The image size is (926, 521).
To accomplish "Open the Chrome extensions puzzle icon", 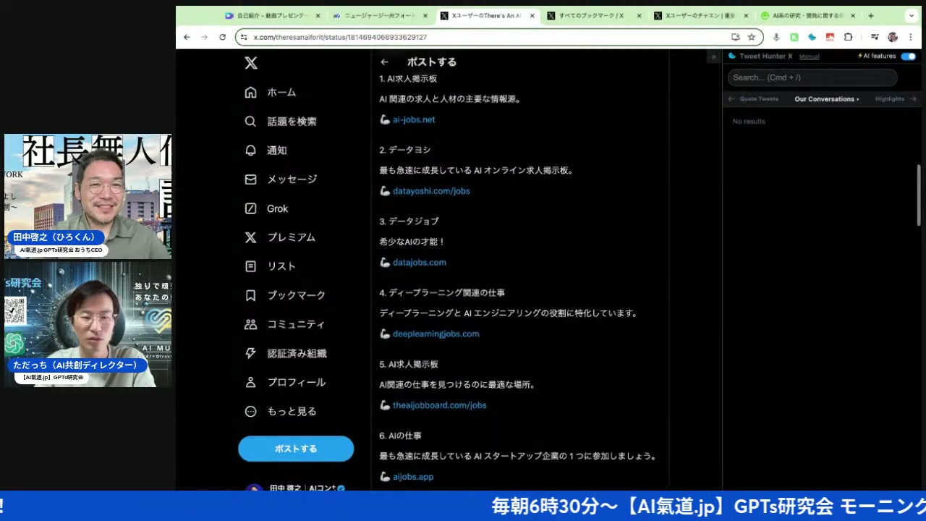I will click(848, 37).
